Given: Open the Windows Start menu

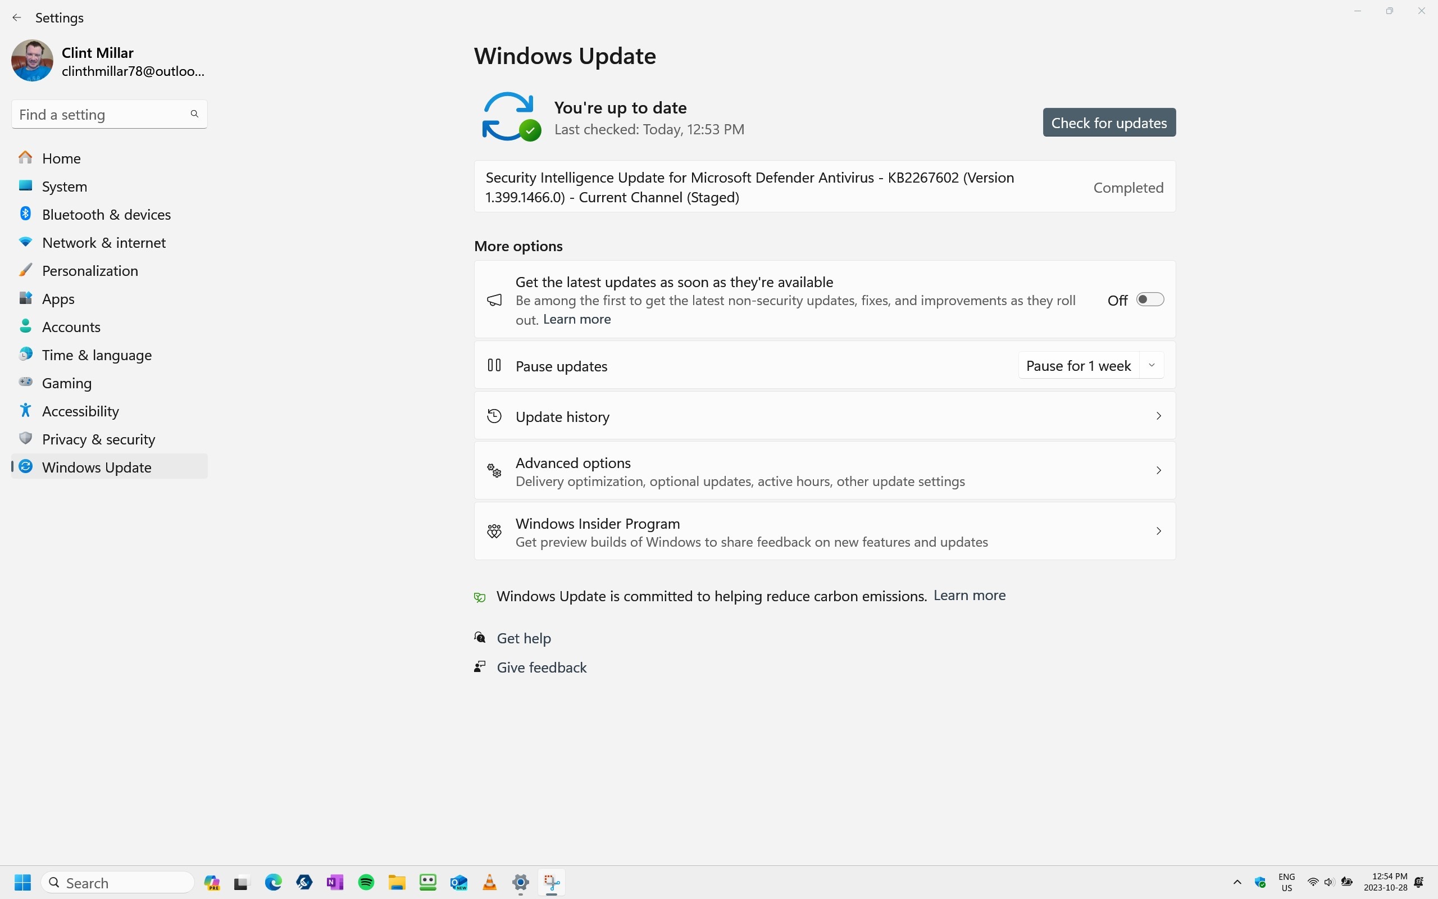Looking at the screenshot, I should pos(22,882).
